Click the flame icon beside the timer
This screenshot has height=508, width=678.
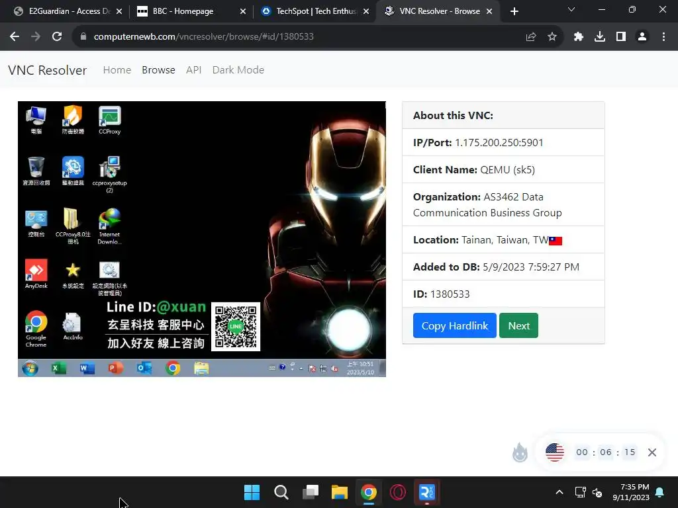coord(520,452)
